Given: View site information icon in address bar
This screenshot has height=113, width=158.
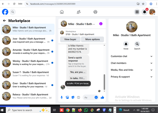Looking at the screenshot, I should [27, 4].
